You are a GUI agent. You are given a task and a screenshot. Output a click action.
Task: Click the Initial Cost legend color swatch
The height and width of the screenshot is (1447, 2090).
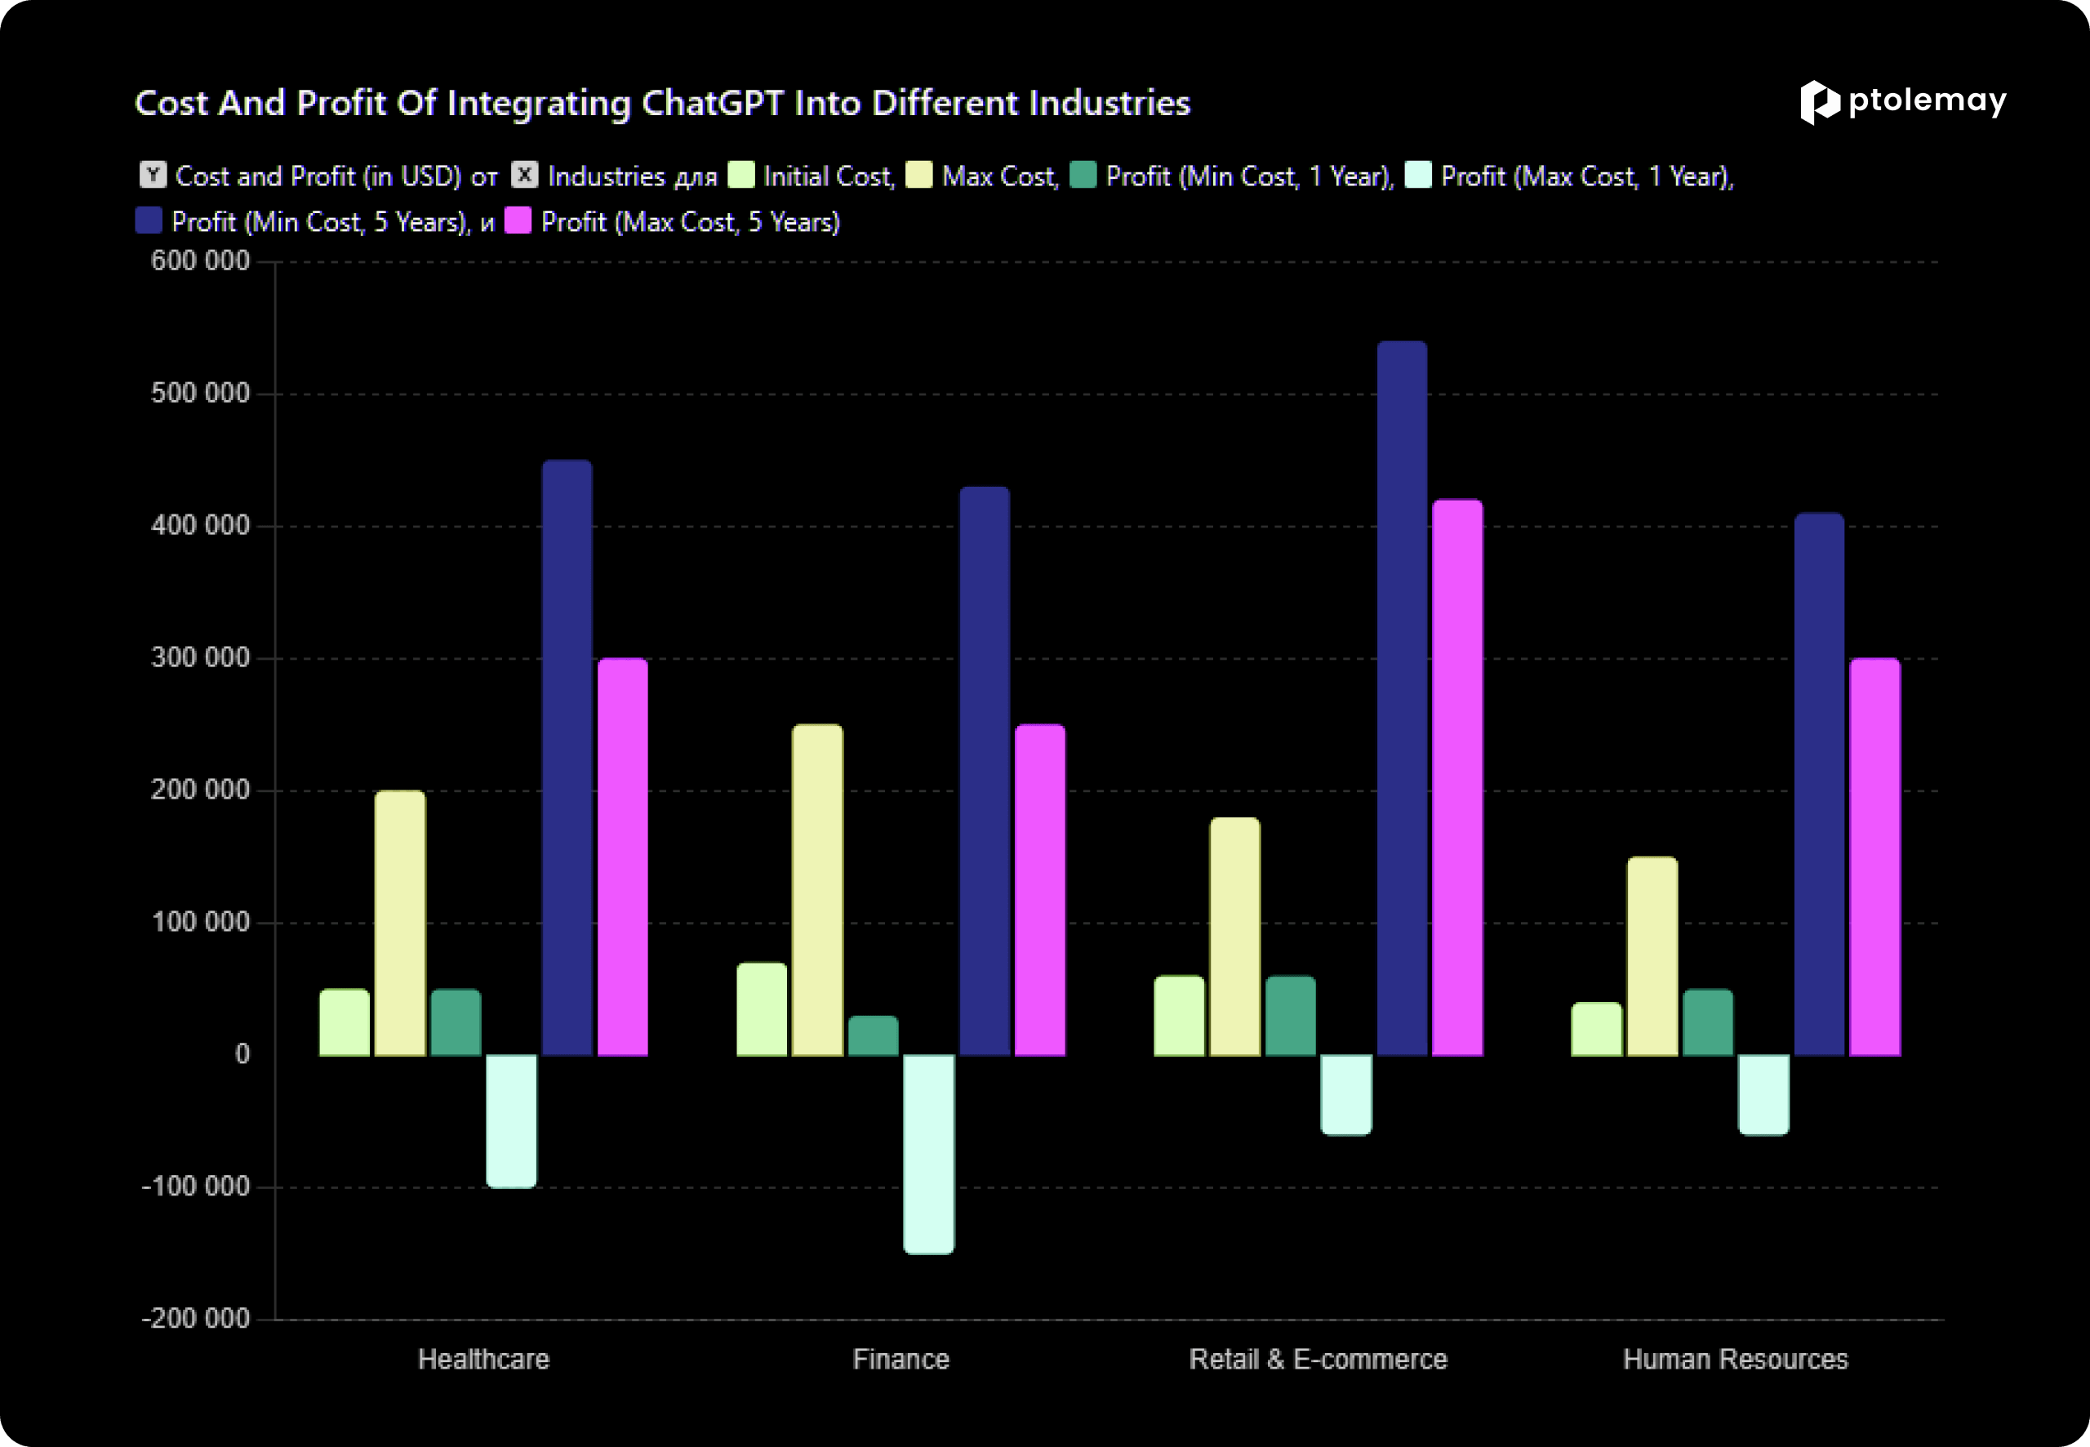coord(741,174)
